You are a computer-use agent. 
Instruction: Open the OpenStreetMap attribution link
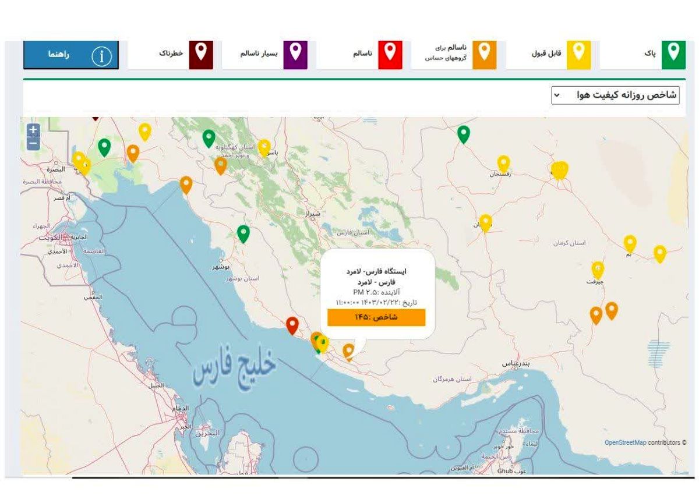(x=625, y=442)
